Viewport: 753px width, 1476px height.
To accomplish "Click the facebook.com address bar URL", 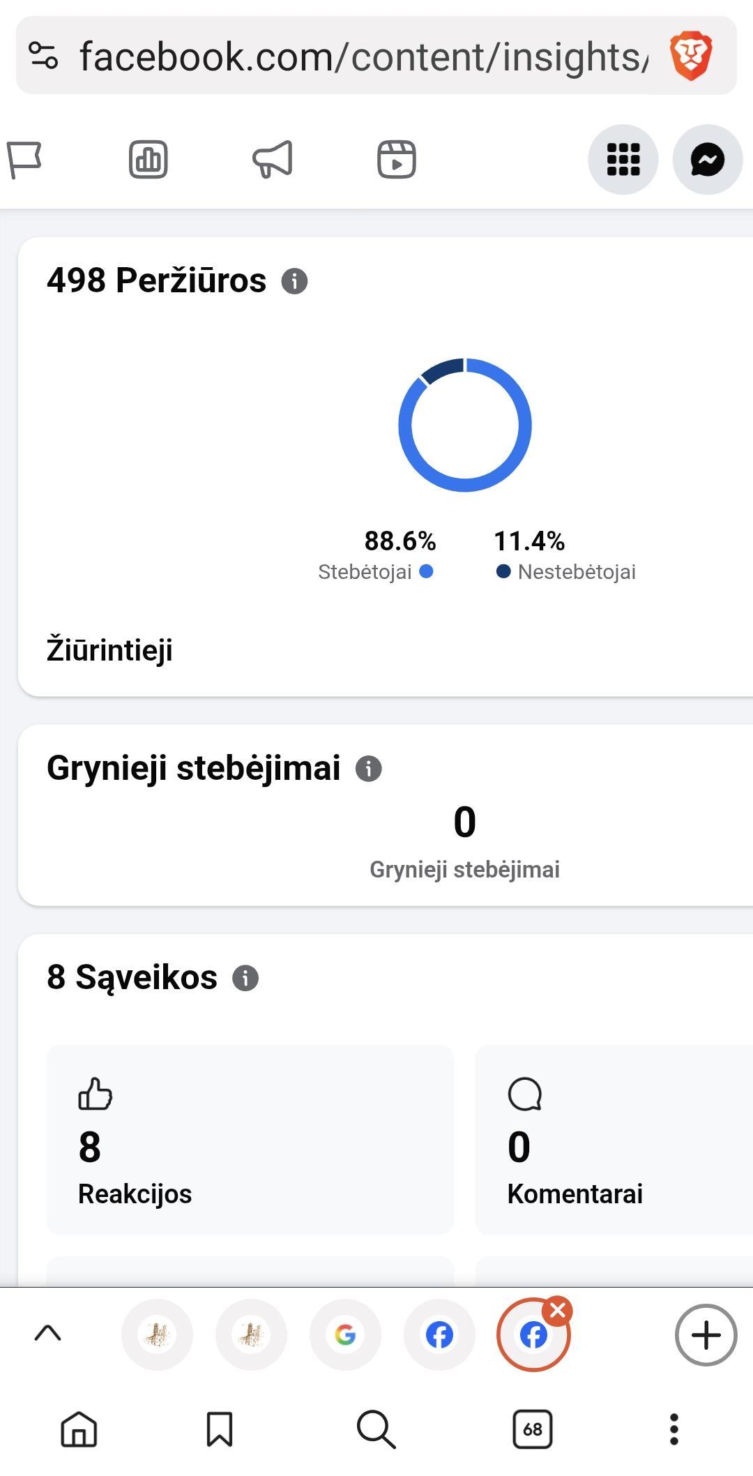I will pos(363,57).
